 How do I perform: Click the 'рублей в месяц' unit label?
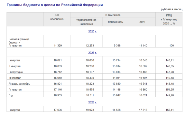point(171,9)
